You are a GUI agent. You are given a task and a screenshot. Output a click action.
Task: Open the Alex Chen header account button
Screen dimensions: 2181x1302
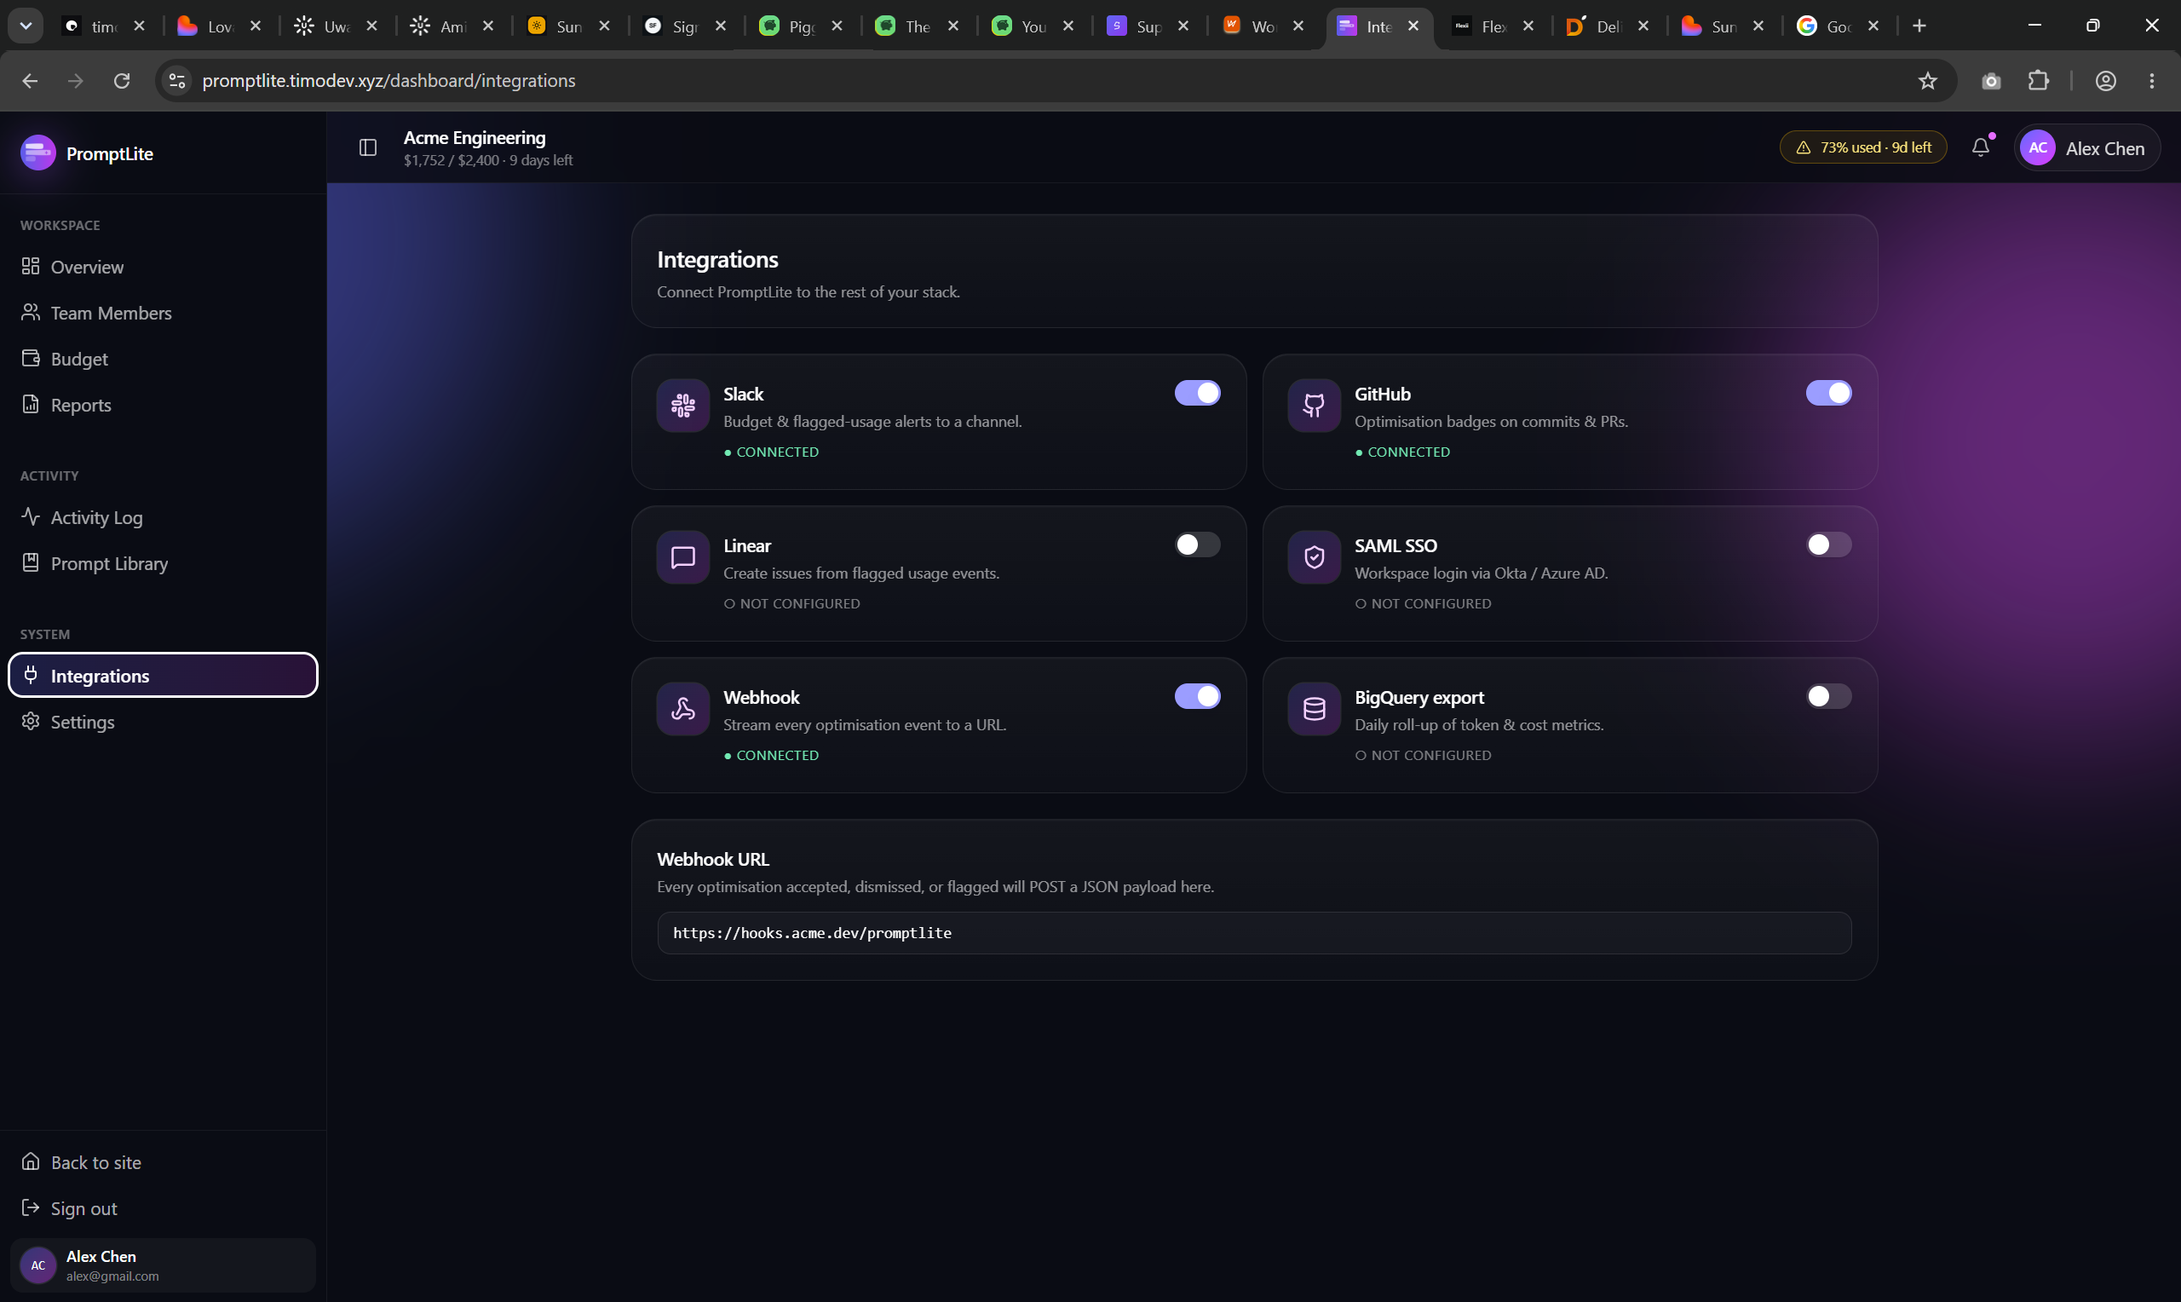click(x=2087, y=148)
